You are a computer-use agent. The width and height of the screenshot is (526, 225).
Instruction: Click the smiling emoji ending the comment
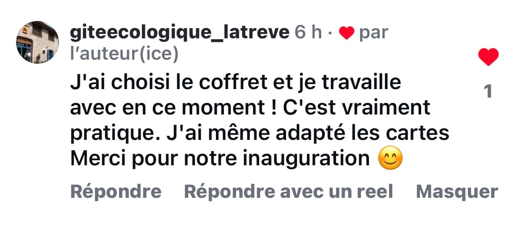pyautogui.click(x=390, y=159)
